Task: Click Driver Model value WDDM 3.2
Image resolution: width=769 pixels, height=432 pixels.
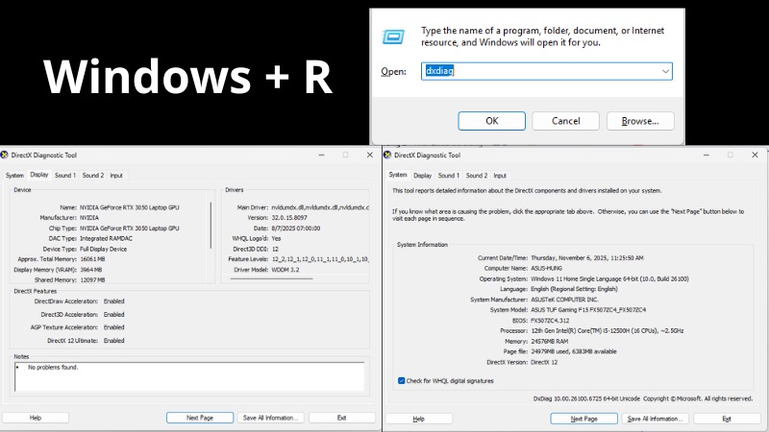Action: point(285,270)
